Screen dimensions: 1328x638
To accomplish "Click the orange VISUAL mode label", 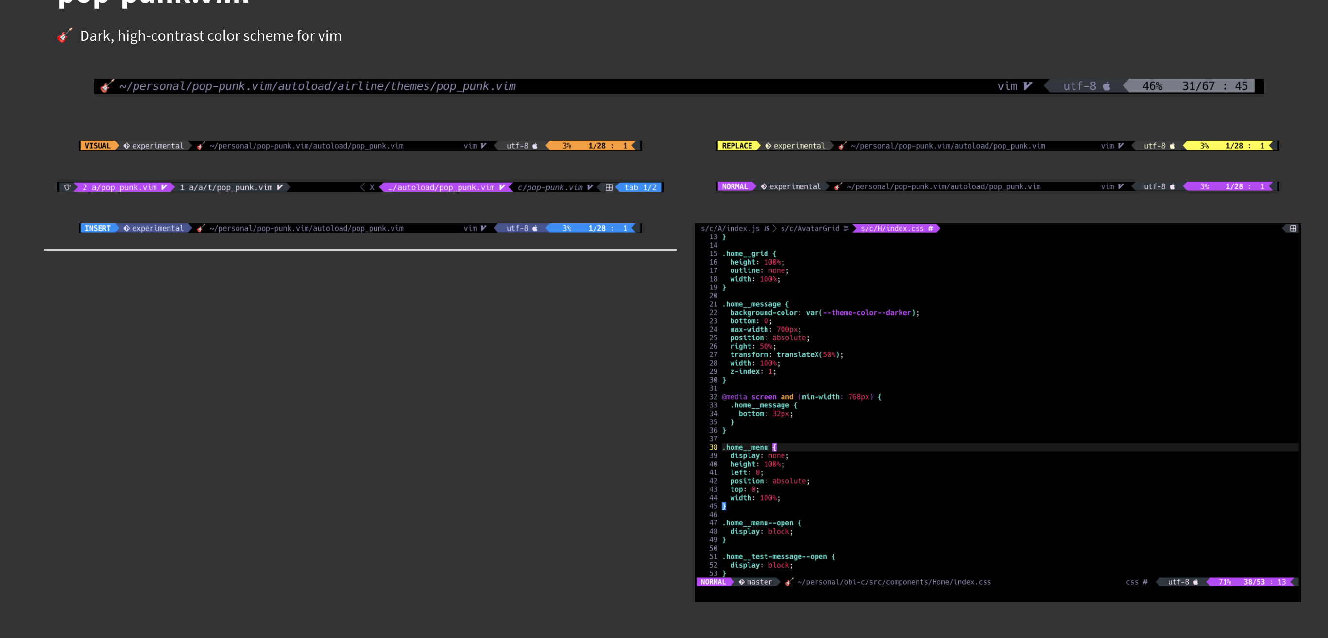I will pos(98,146).
